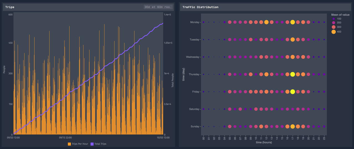Image resolution: width=354 pixels, height=149 pixels.
Task: Click the 09/13 22:00 date tick
Action: (x=66, y=137)
